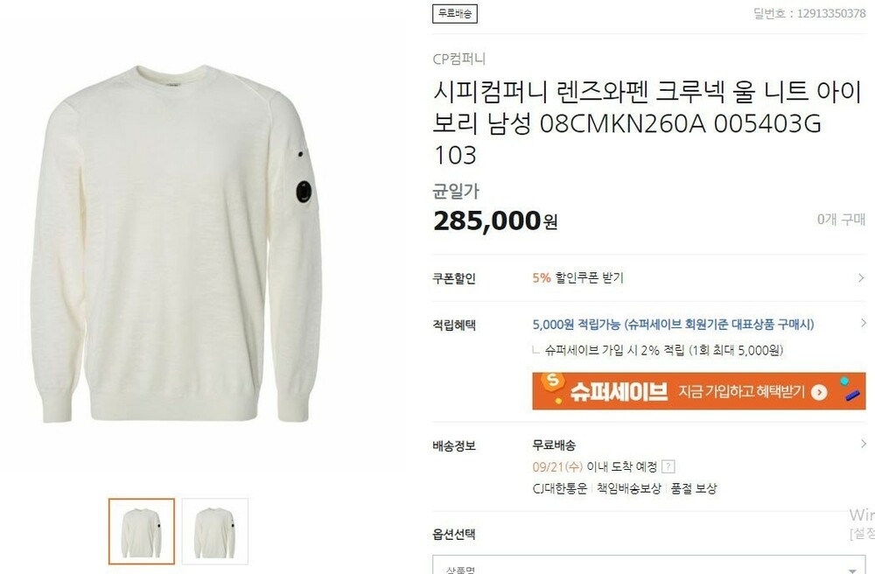The height and width of the screenshot is (574, 875).
Task: Click the 5,000원 적립가능 benefit link
Action: [673, 324]
